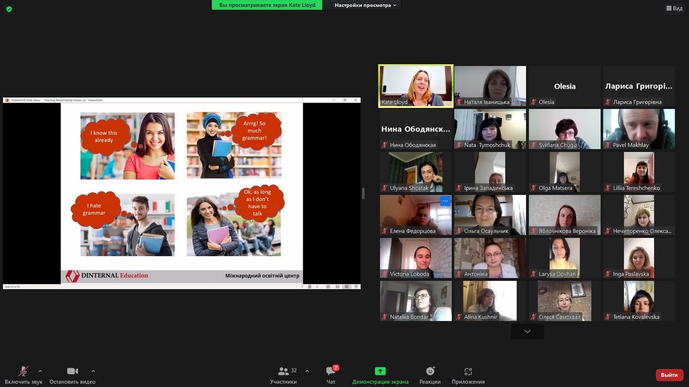Click the red Выйти leave button
689x387 pixels.
(669, 375)
